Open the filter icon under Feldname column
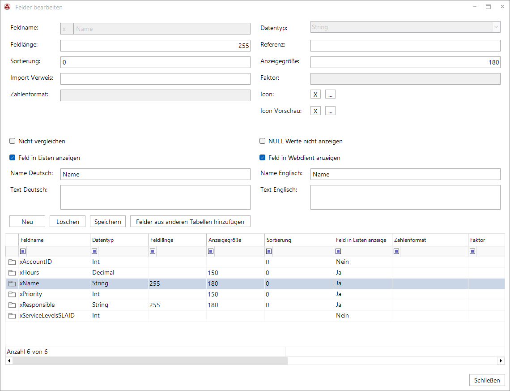The height and width of the screenshot is (391, 510). click(23, 251)
